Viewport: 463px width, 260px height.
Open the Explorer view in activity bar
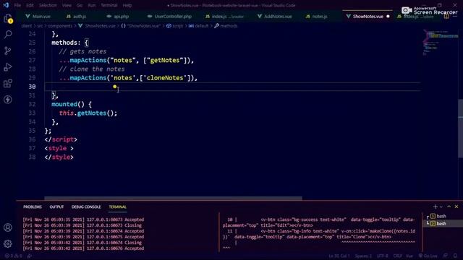pos(8,19)
